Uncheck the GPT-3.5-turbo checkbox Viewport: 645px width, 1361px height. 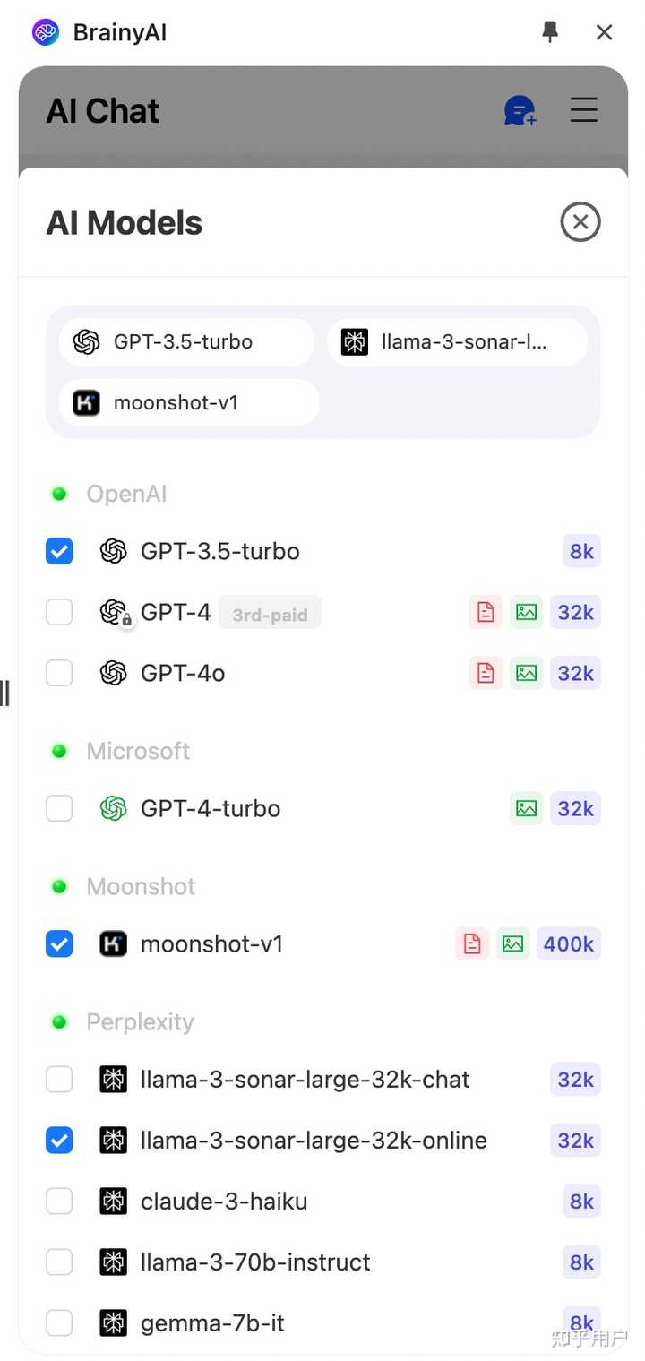click(x=59, y=551)
